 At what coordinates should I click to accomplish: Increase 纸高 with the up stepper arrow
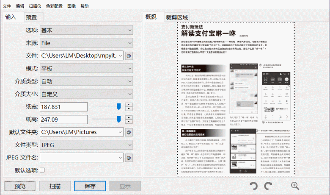(x=129, y=117)
